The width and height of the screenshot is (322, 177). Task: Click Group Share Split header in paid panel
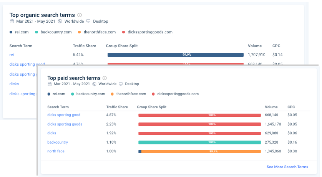[x=151, y=107]
